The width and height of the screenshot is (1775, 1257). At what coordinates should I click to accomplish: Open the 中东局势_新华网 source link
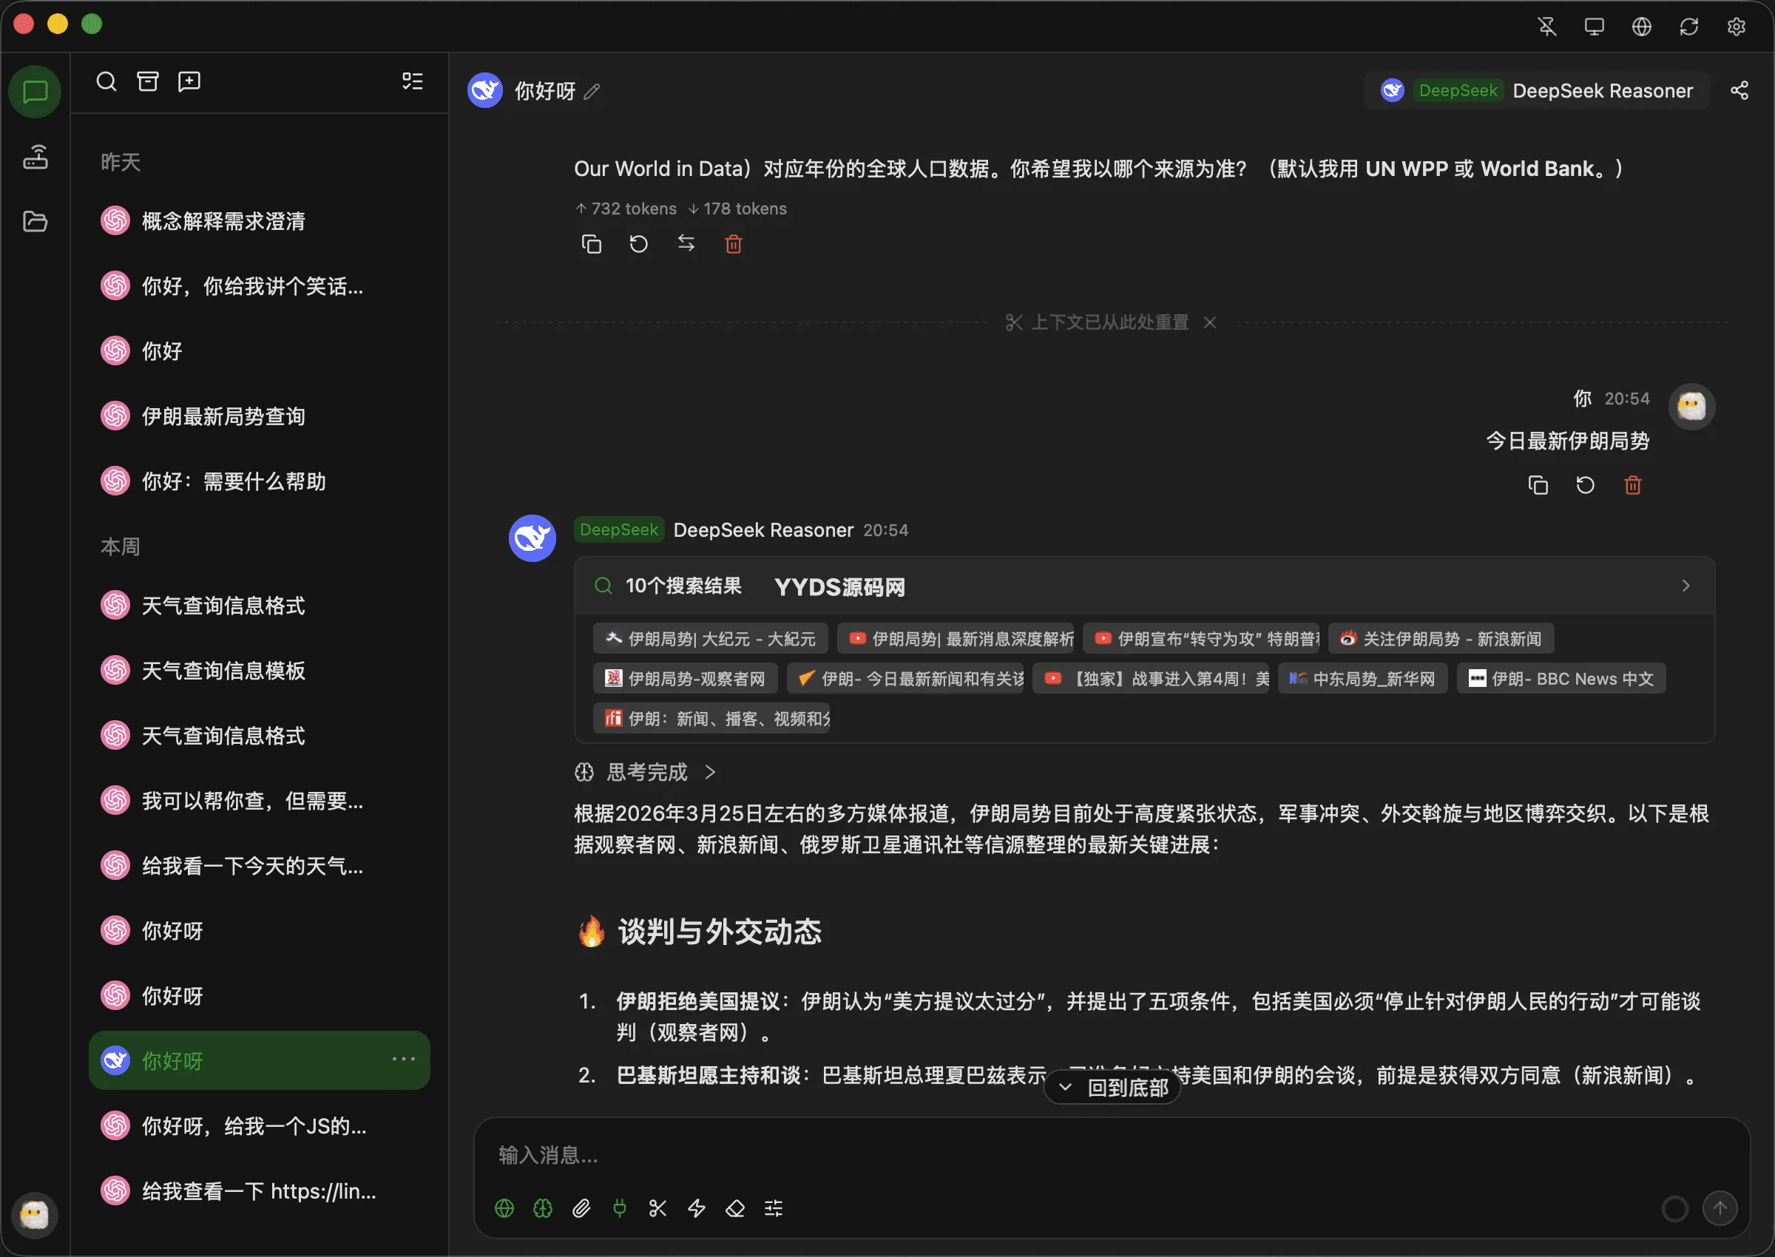(x=1362, y=678)
